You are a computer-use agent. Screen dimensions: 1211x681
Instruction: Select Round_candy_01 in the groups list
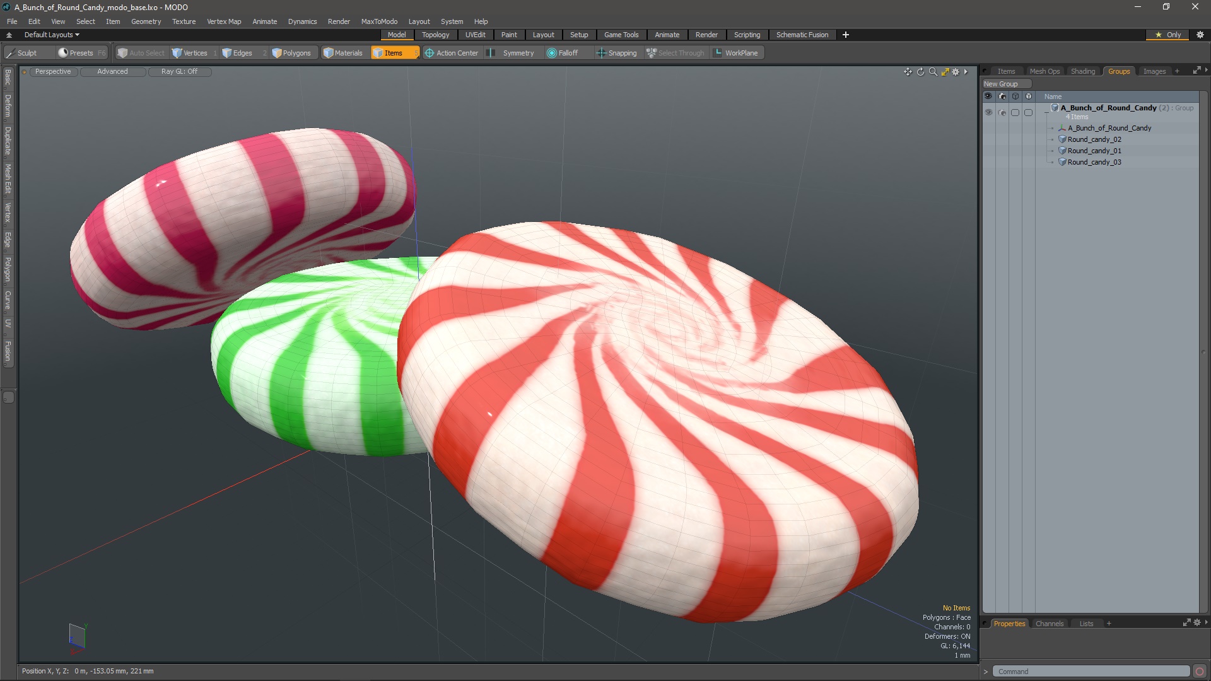tap(1094, 151)
